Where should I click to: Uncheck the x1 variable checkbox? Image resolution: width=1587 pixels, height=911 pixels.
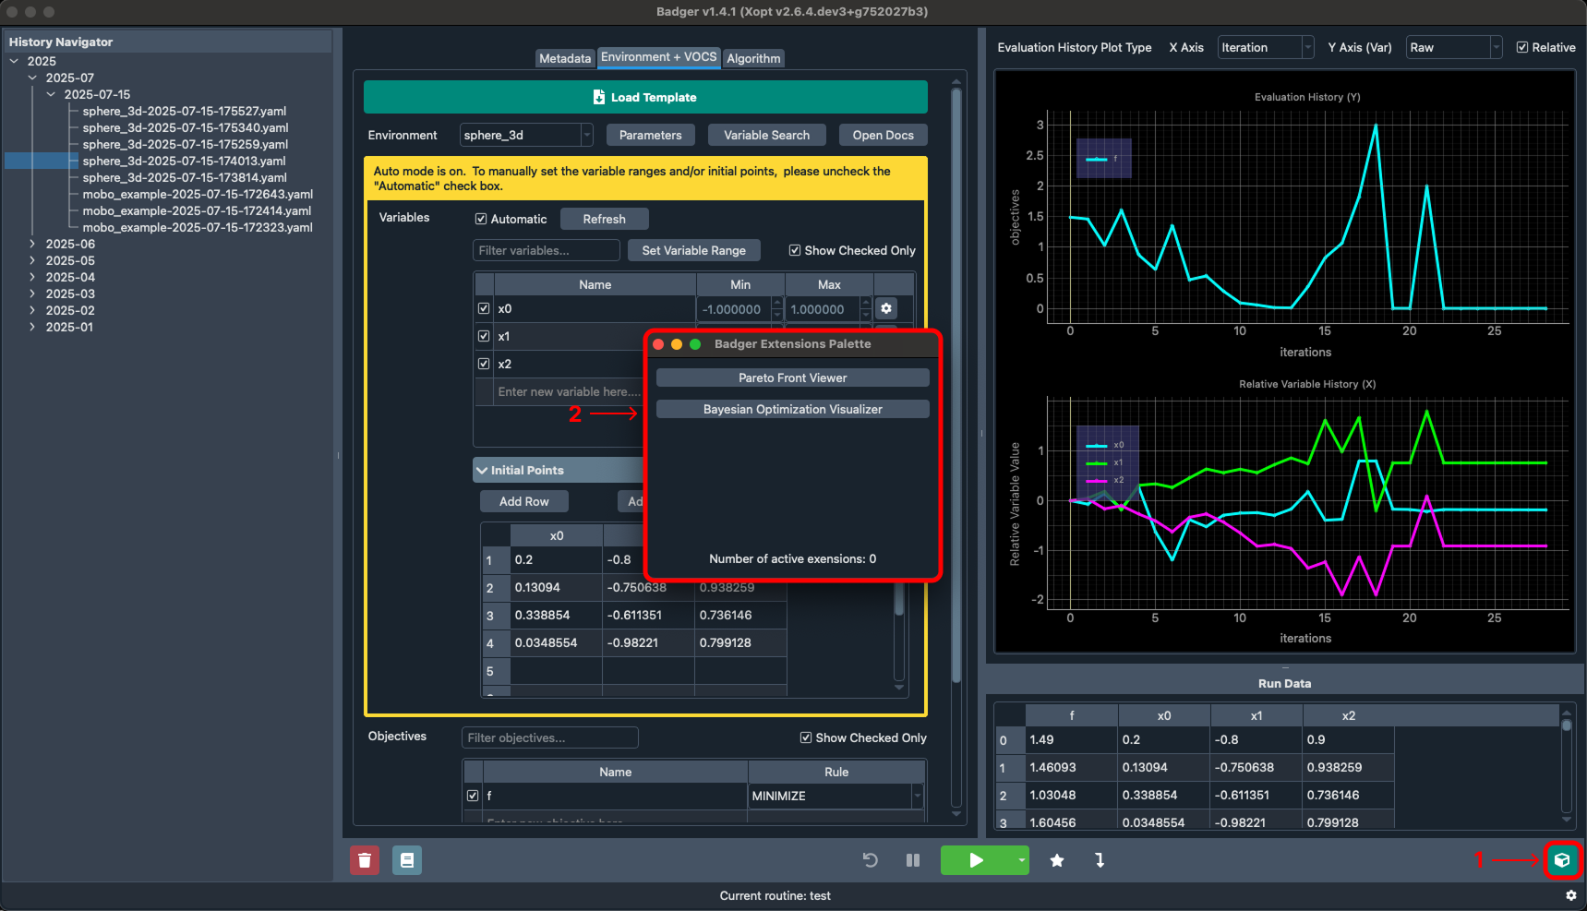(x=484, y=336)
